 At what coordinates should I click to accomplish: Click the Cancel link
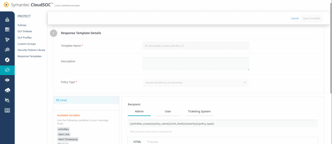[x=295, y=18]
